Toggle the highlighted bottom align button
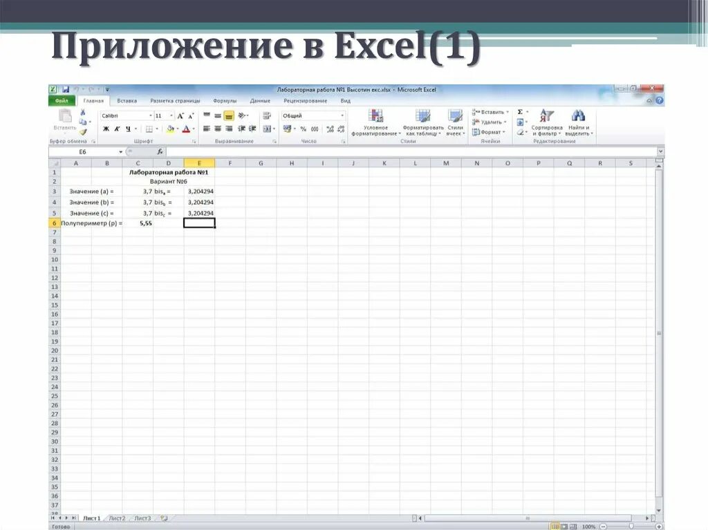Viewport: 708px width, 530px height. (229, 116)
